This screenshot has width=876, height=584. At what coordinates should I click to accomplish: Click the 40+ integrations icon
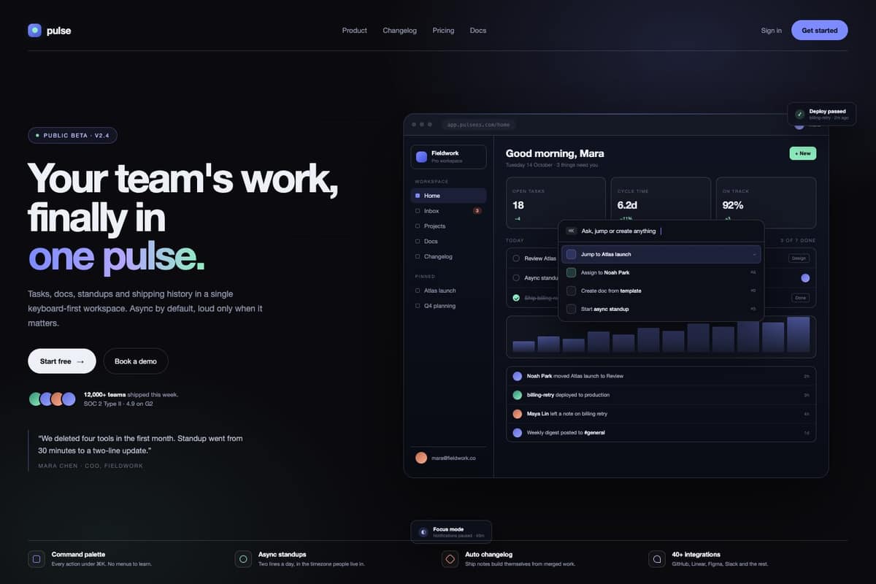point(657,559)
